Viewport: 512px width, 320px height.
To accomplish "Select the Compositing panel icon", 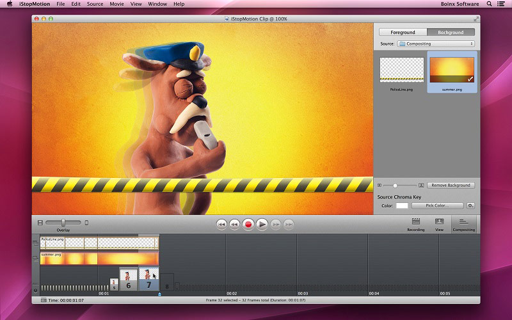I will [463, 225].
